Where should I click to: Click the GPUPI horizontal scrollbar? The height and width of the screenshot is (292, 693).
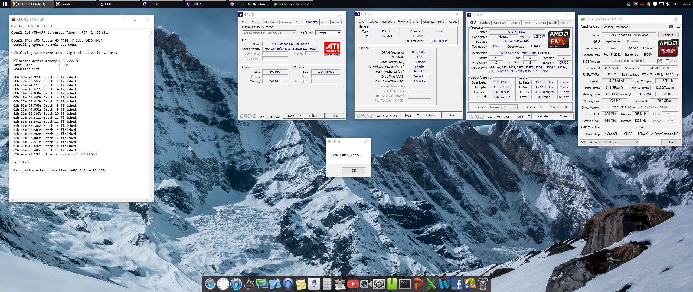click(80, 200)
